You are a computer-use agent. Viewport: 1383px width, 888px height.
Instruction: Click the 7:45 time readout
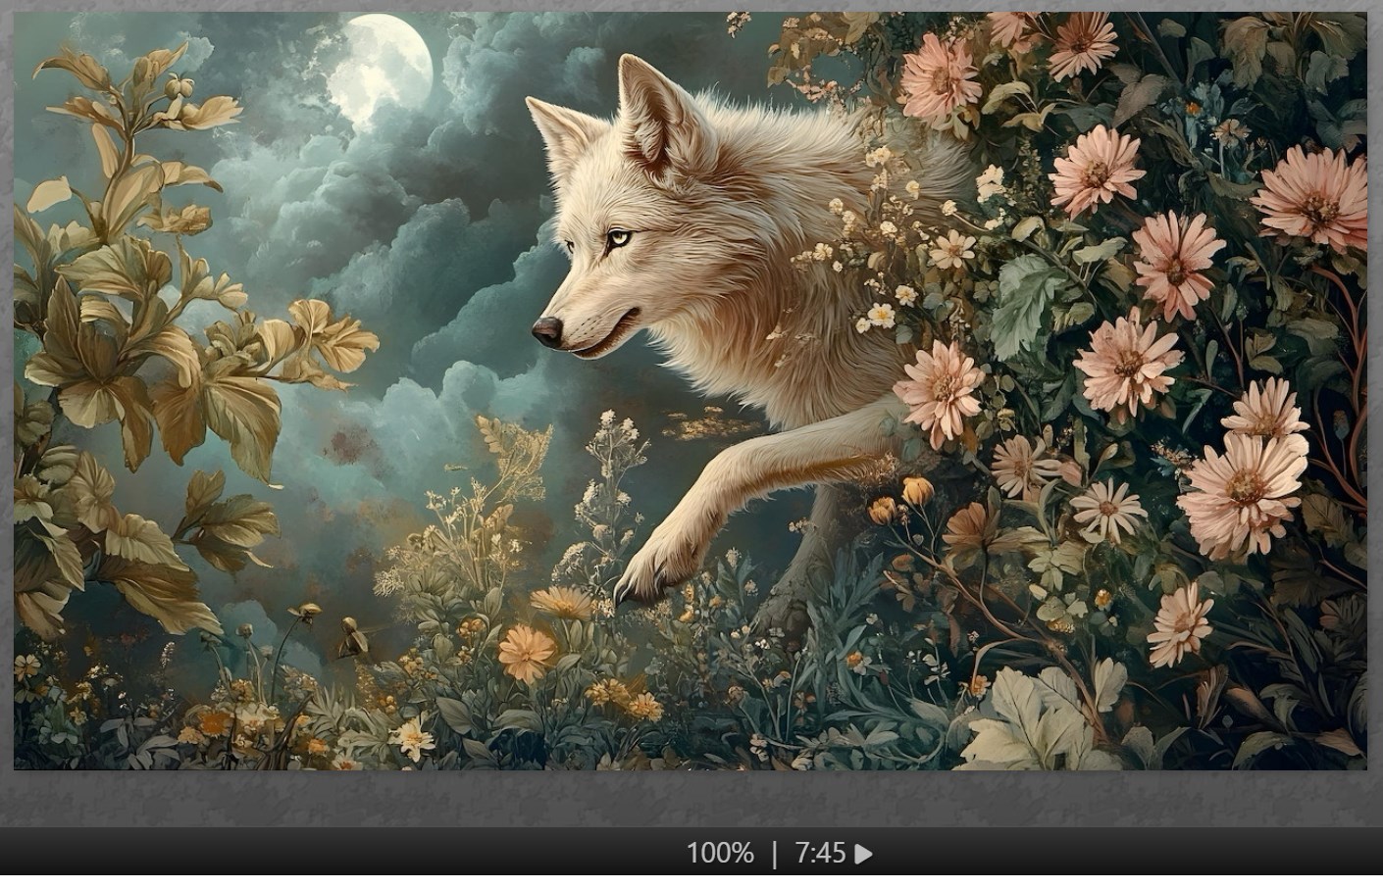coord(820,854)
